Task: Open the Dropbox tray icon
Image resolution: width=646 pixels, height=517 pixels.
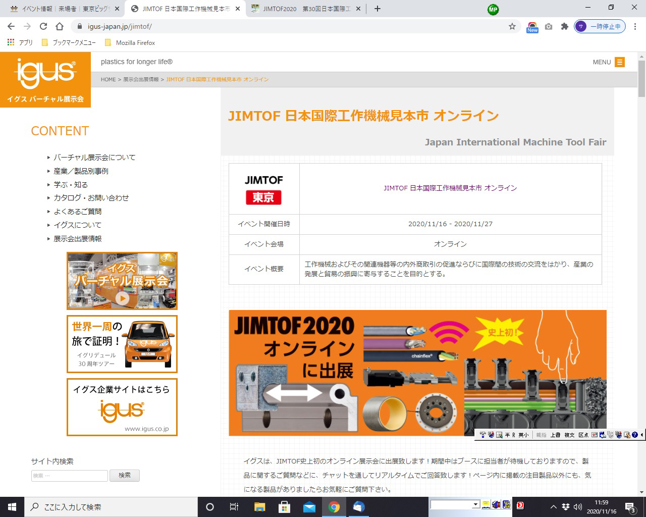Action: 566,507
